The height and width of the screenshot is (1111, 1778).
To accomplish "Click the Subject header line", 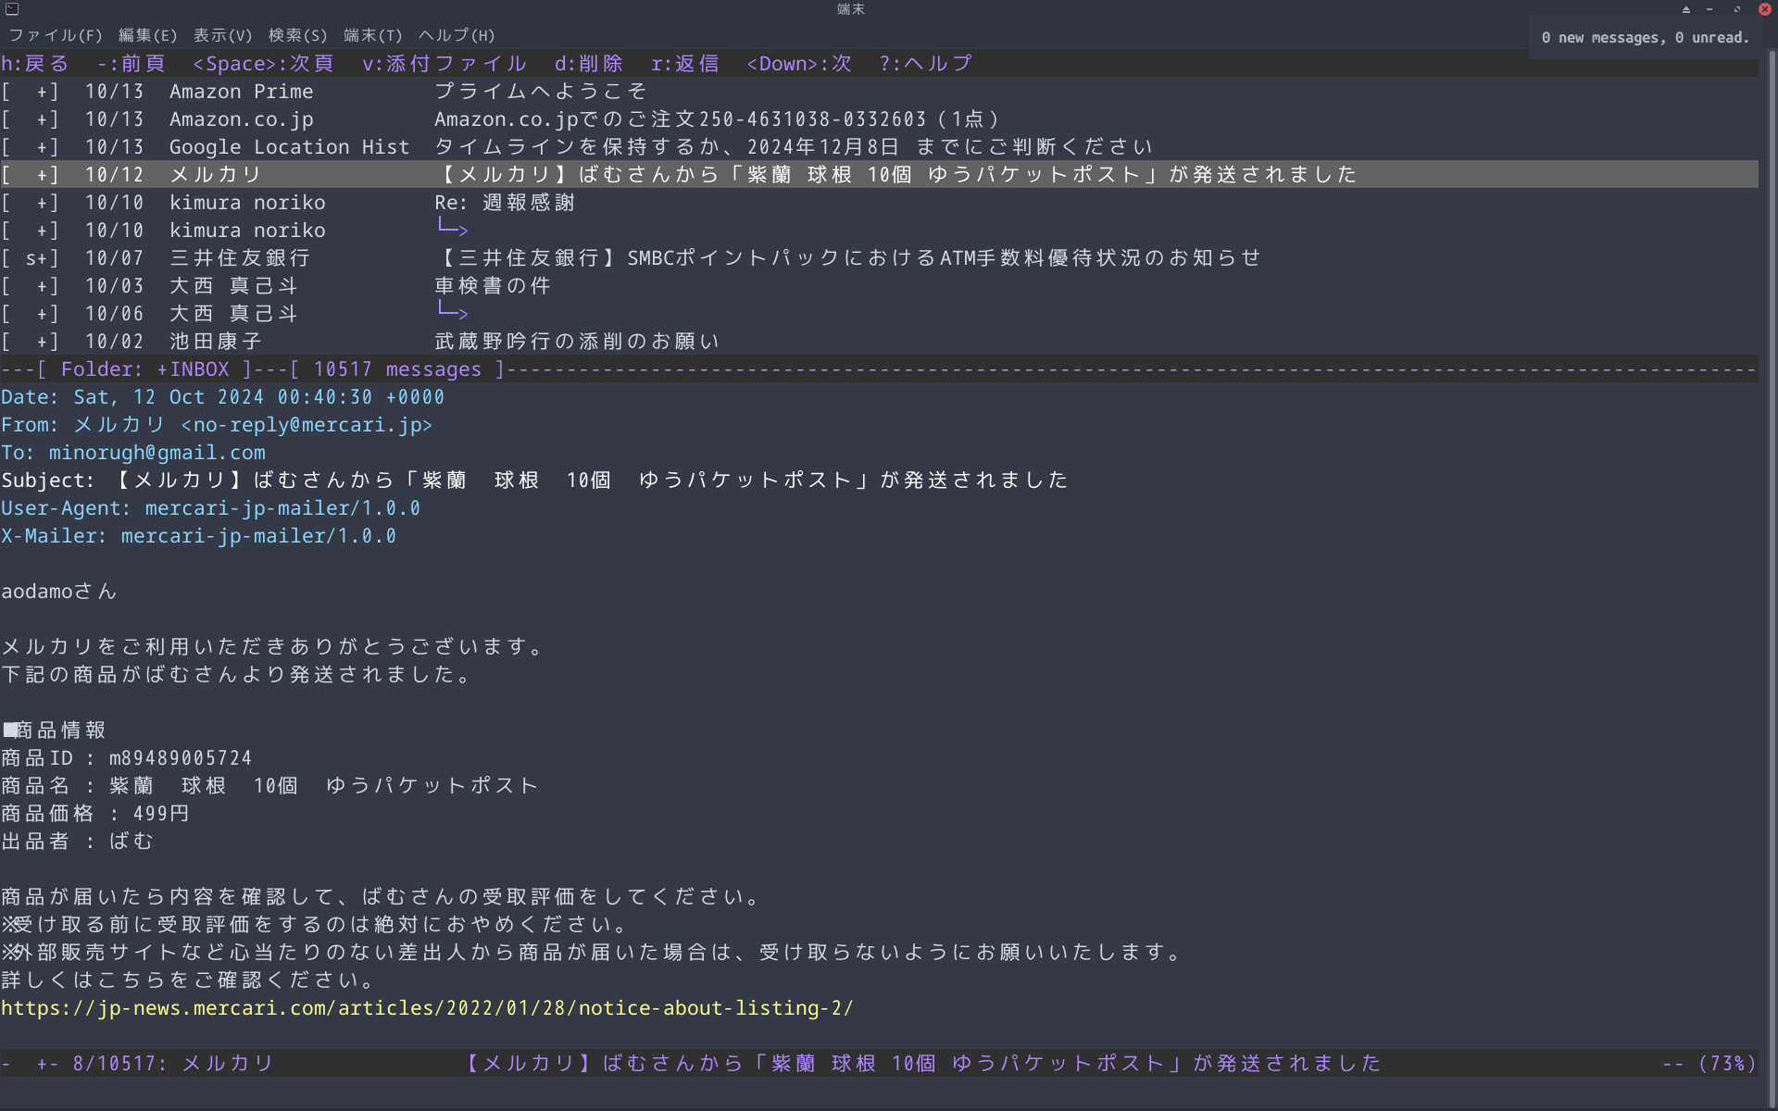I will pyautogui.click(x=534, y=481).
